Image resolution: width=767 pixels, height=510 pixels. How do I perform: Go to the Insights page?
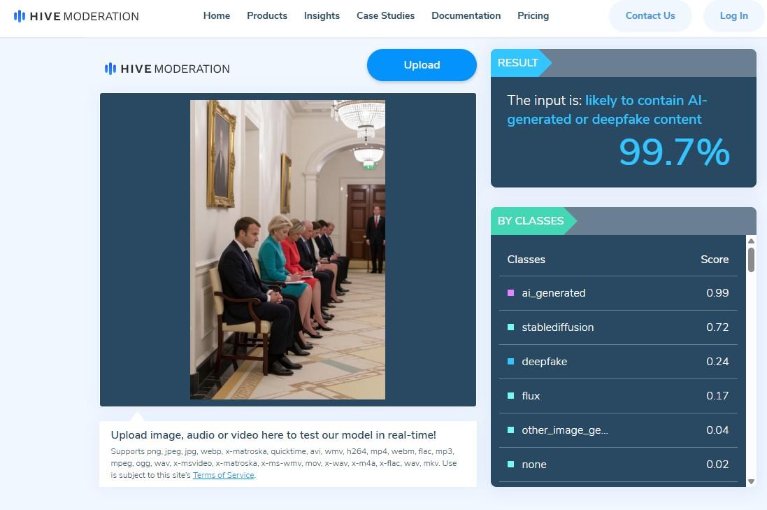322,15
